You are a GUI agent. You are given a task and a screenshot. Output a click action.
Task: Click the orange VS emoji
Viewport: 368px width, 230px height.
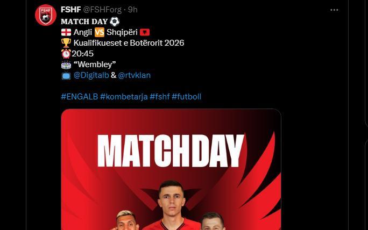100,32
